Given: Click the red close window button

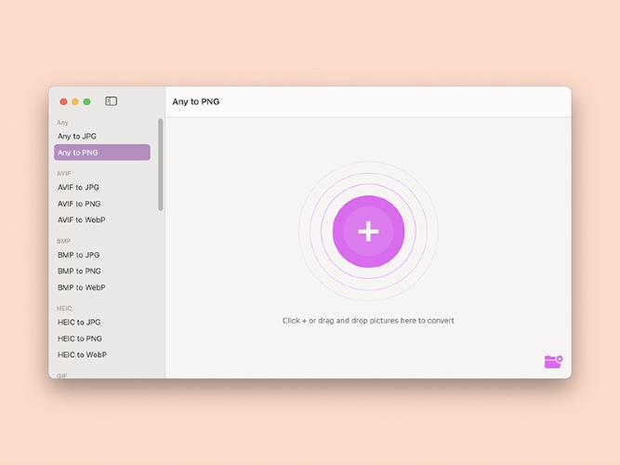Looking at the screenshot, I should click(x=63, y=101).
